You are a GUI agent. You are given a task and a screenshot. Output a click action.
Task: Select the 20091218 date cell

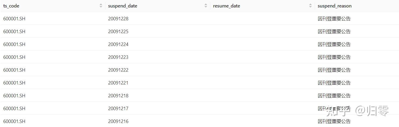[118, 96]
